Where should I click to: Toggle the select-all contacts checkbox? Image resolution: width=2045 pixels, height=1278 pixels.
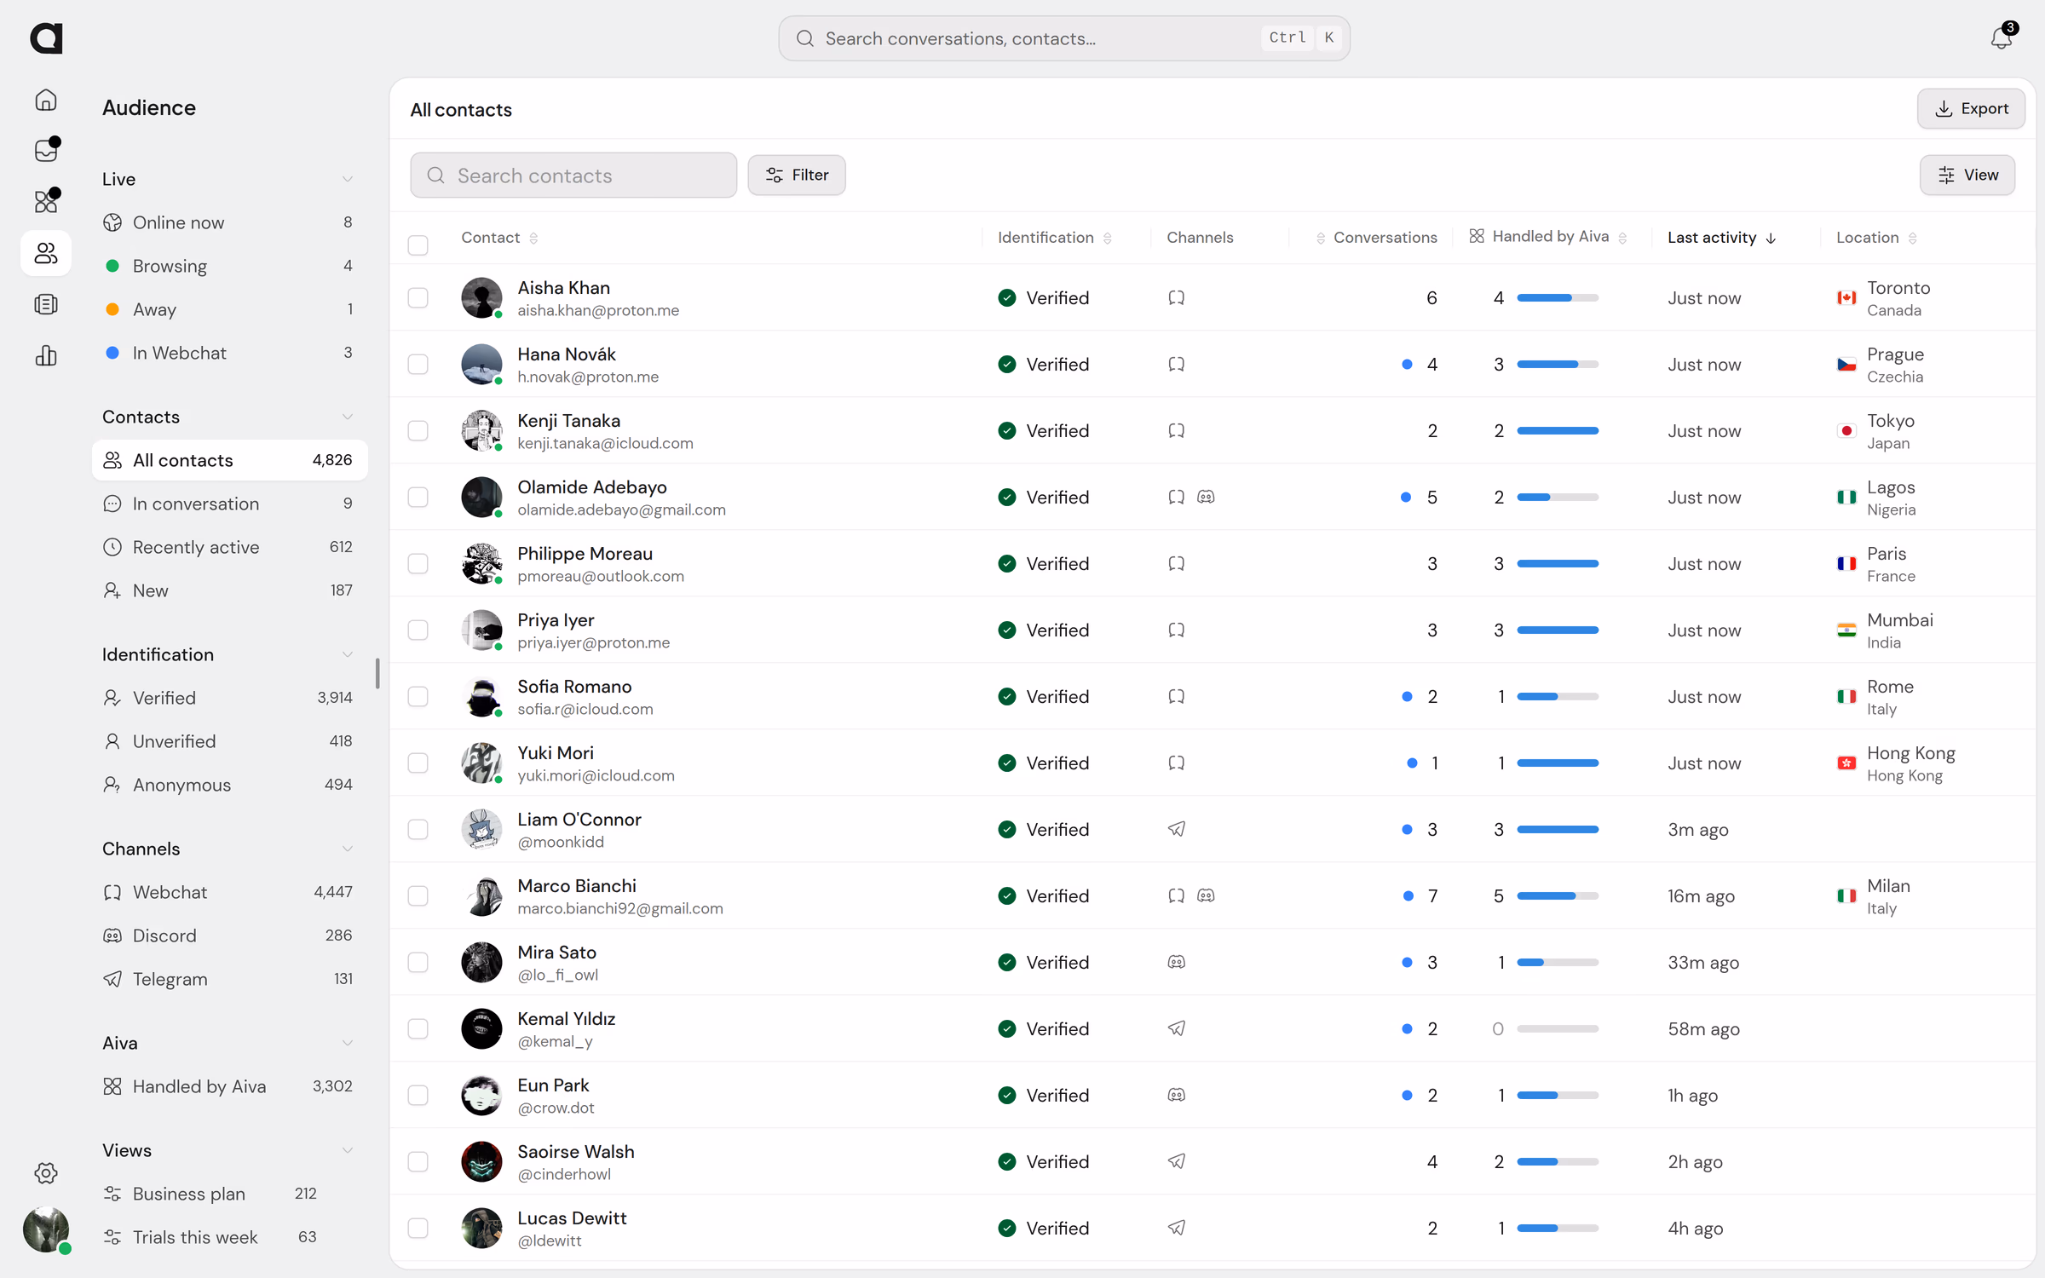click(x=418, y=245)
